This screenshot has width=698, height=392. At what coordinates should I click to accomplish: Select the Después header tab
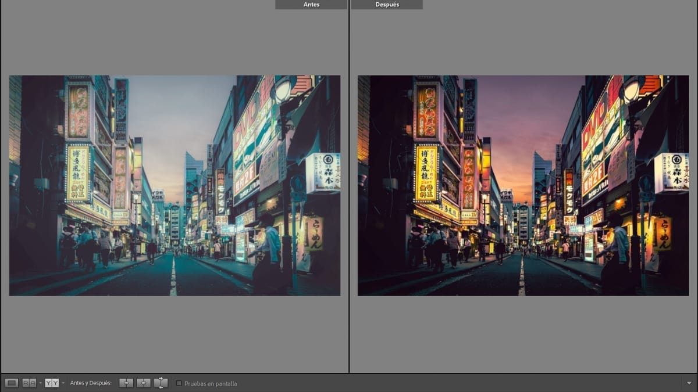pos(387,5)
